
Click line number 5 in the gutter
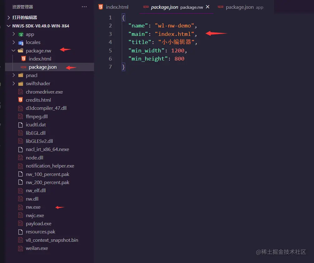[x=110, y=51]
